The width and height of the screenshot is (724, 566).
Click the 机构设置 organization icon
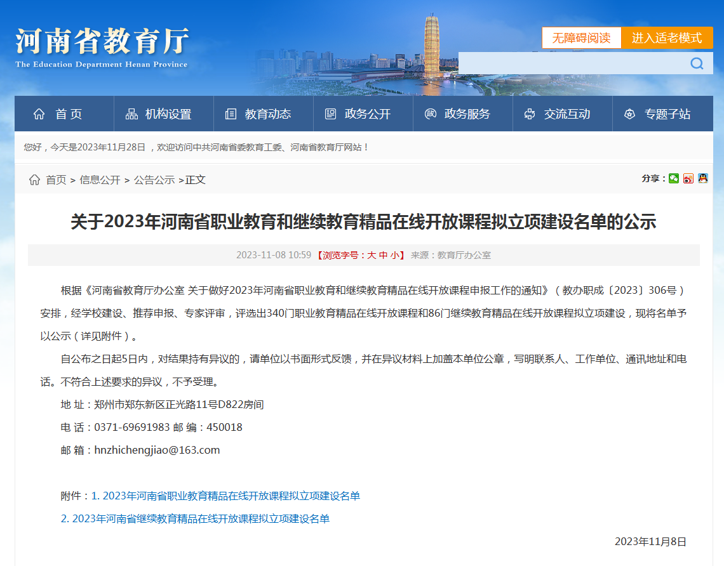tap(131, 114)
